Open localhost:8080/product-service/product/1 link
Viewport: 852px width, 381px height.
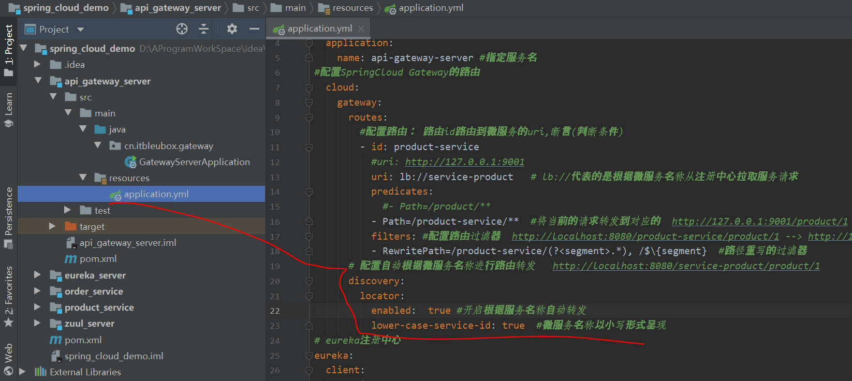pos(645,237)
